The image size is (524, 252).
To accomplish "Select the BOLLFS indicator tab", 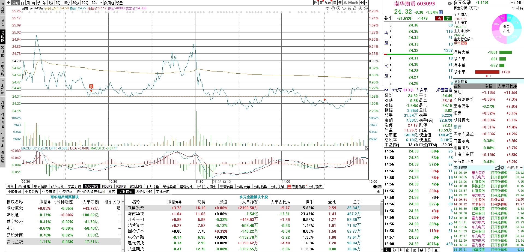I will point(136,187).
